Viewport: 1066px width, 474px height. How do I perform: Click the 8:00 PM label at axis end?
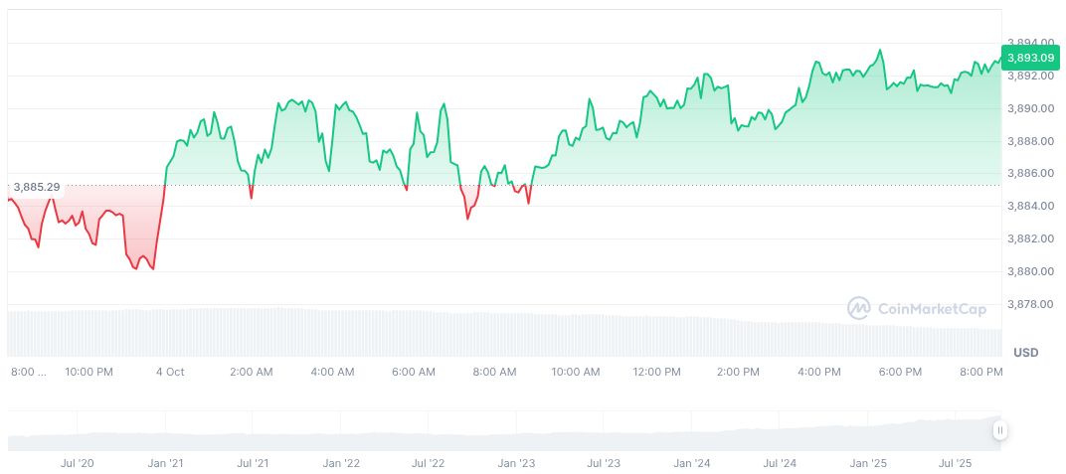pyautogui.click(x=980, y=372)
